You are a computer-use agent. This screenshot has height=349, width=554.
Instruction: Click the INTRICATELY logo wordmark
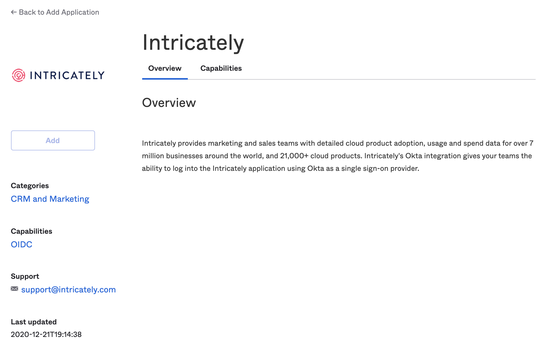click(x=67, y=75)
